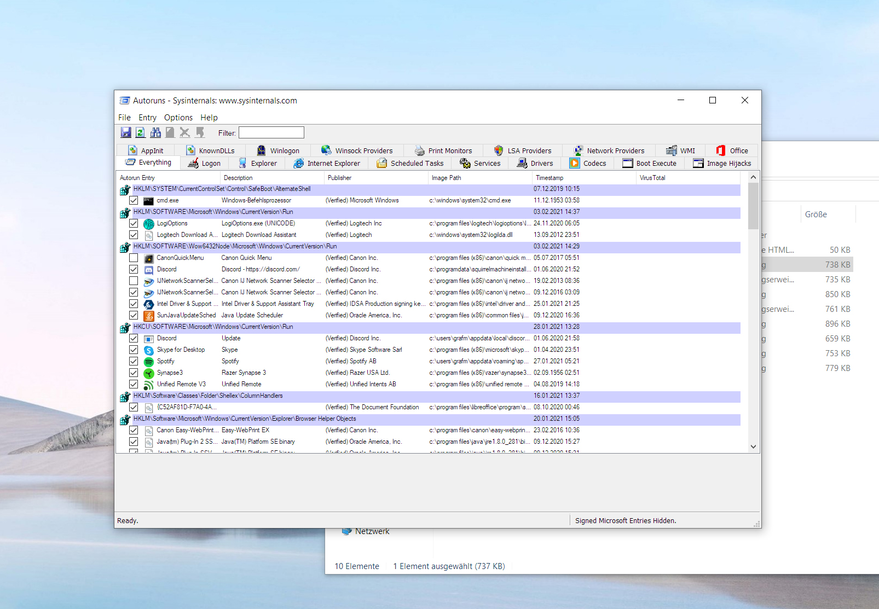This screenshot has height=609, width=879.
Task: Click the list's scroll down arrow
Action: click(753, 446)
